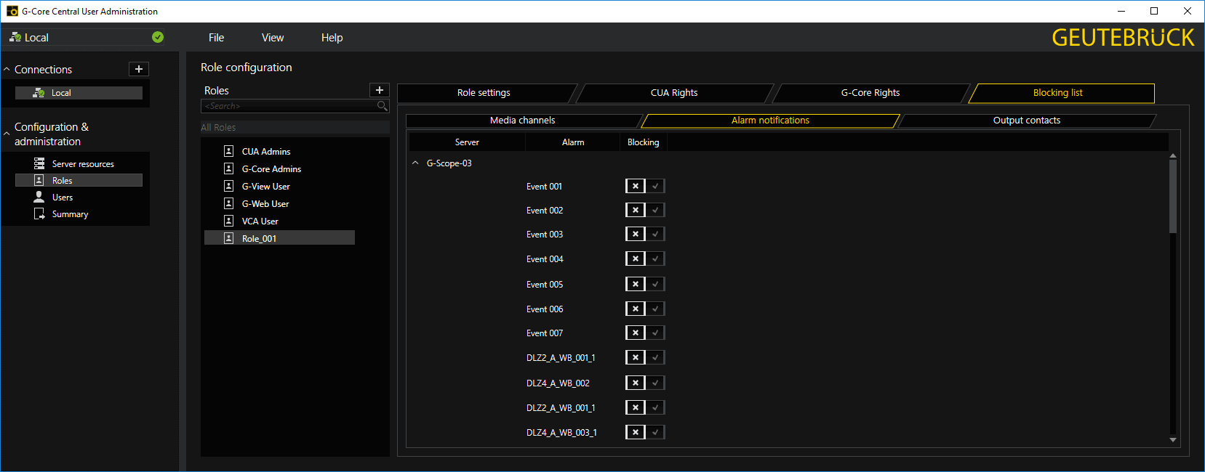Click the server icon beside Local header
The height and width of the screenshot is (472, 1205).
pyautogui.click(x=15, y=37)
